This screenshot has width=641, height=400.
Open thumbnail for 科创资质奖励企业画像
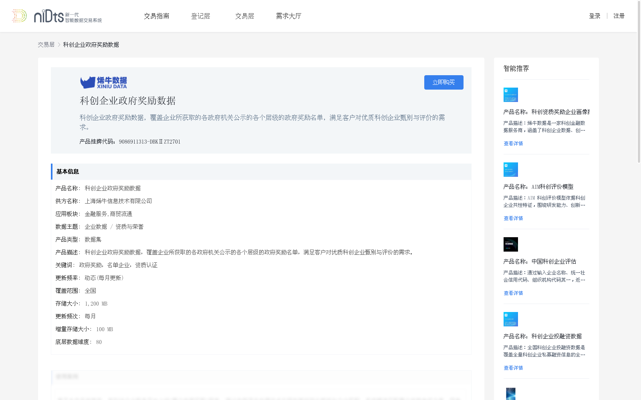click(x=511, y=95)
